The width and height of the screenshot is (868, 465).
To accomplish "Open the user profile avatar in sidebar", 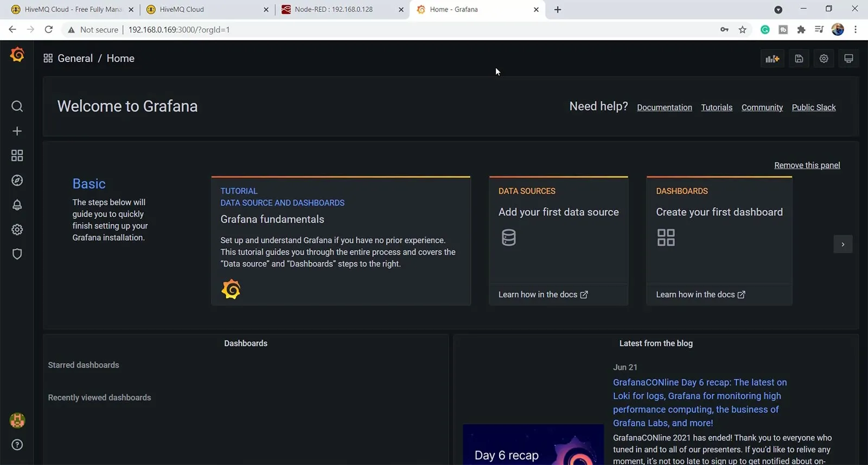I will pyautogui.click(x=17, y=421).
